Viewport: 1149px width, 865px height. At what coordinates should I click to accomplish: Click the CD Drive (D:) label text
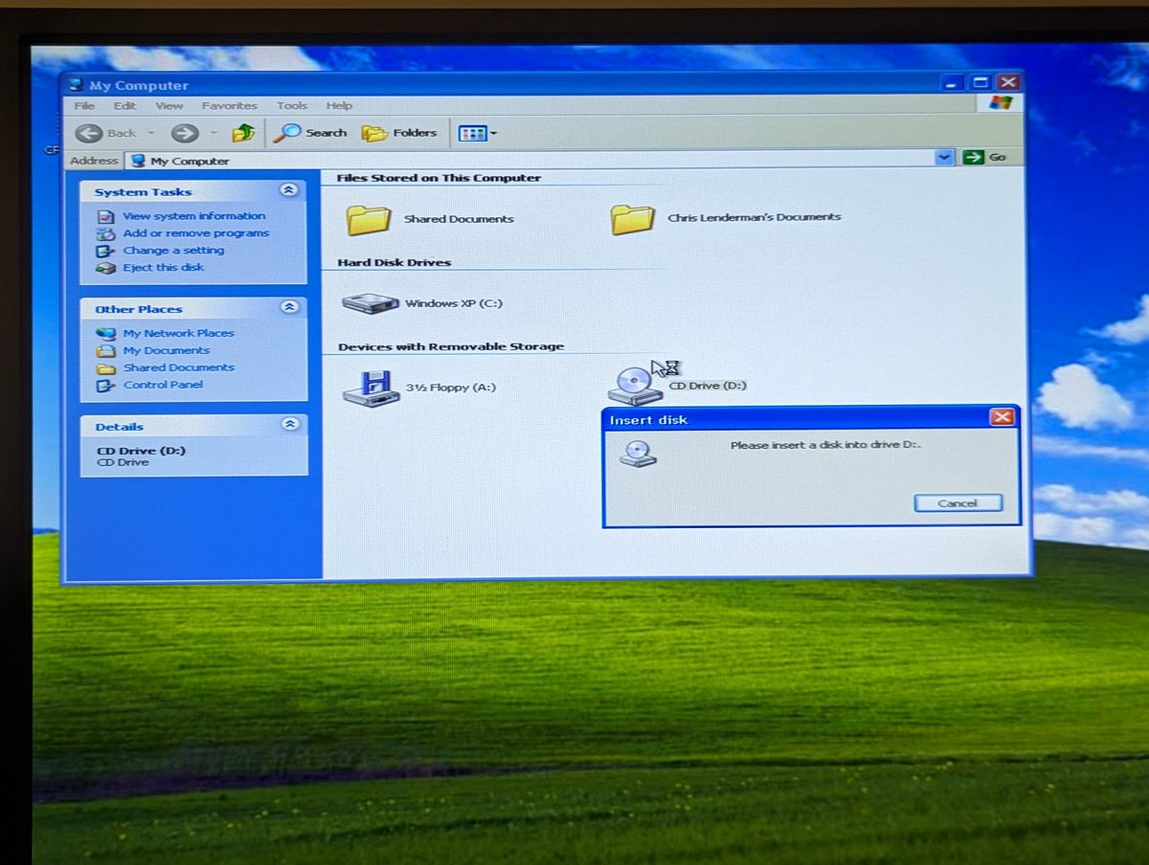tap(708, 386)
